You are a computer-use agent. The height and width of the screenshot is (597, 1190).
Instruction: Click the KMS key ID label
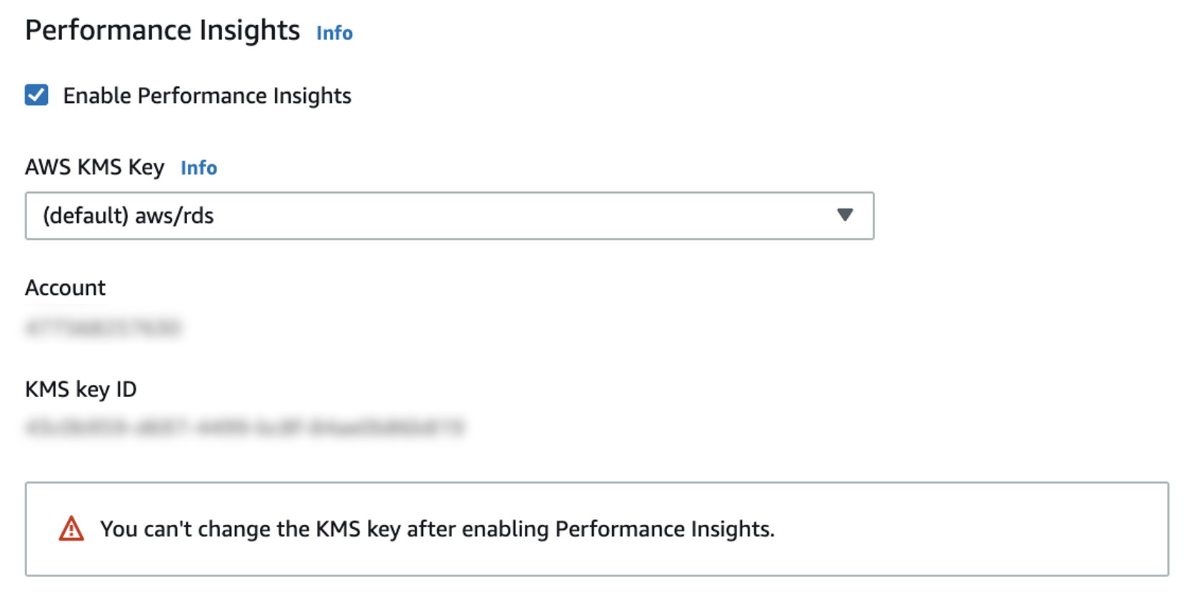81,390
